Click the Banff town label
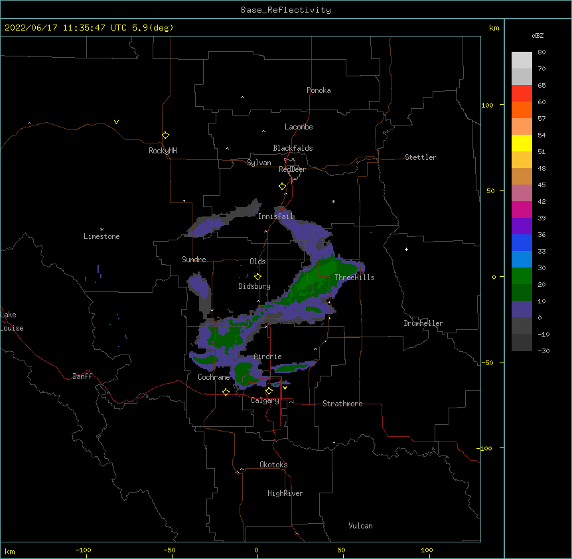 pos(82,376)
